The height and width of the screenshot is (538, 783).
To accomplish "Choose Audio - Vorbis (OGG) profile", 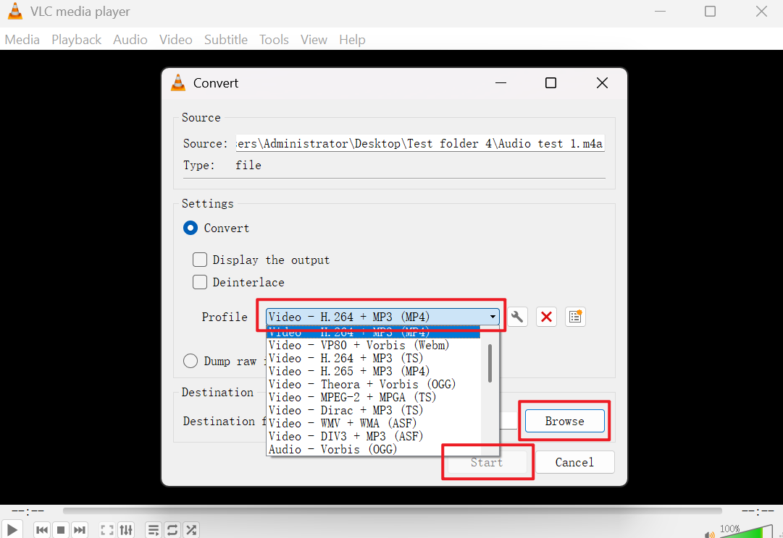I will [x=374, y=449].
